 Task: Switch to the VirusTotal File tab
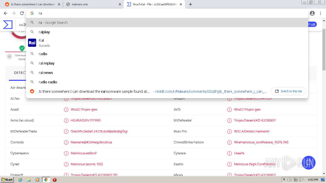tap(154, 4)
